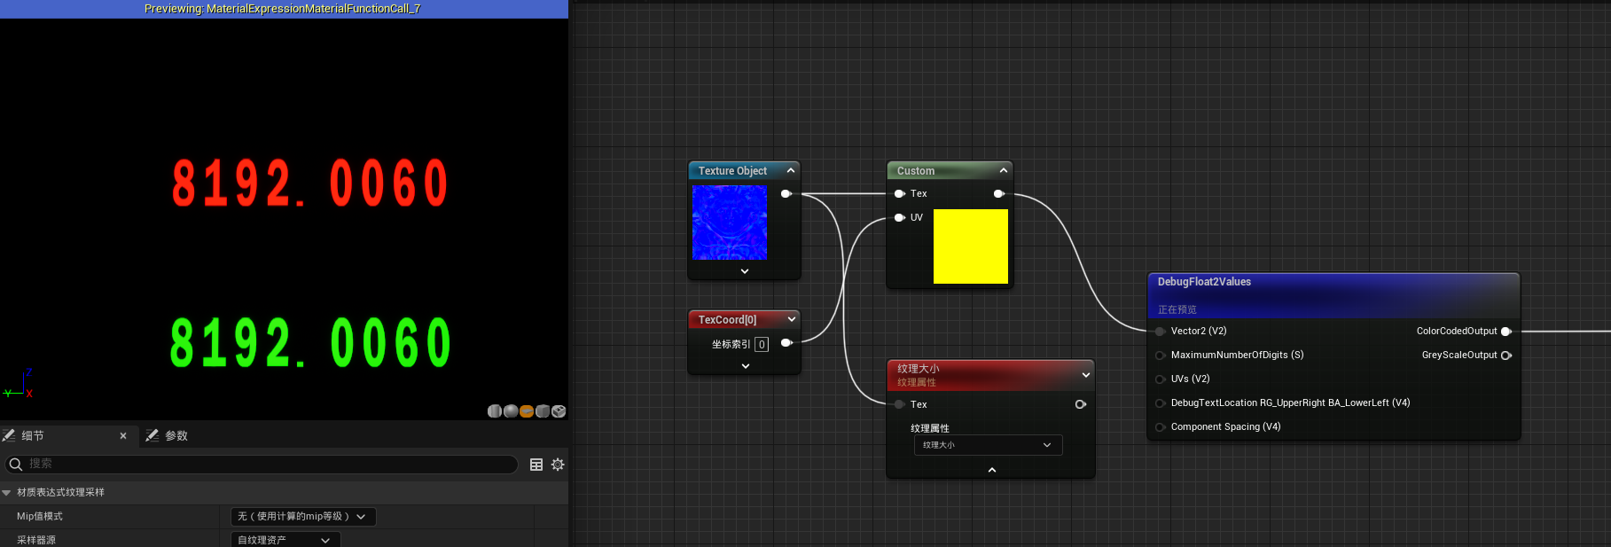Collapse the 材质表达式纹理采样 section

(x=7, y=493)
